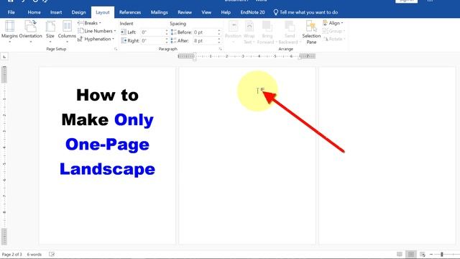
Task: Switch to Print Layout view
Action: point(411,254)
